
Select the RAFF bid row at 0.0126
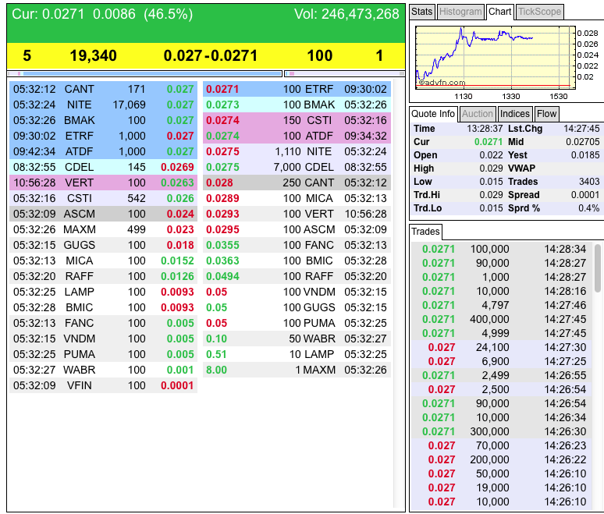[x=103, y=276]
